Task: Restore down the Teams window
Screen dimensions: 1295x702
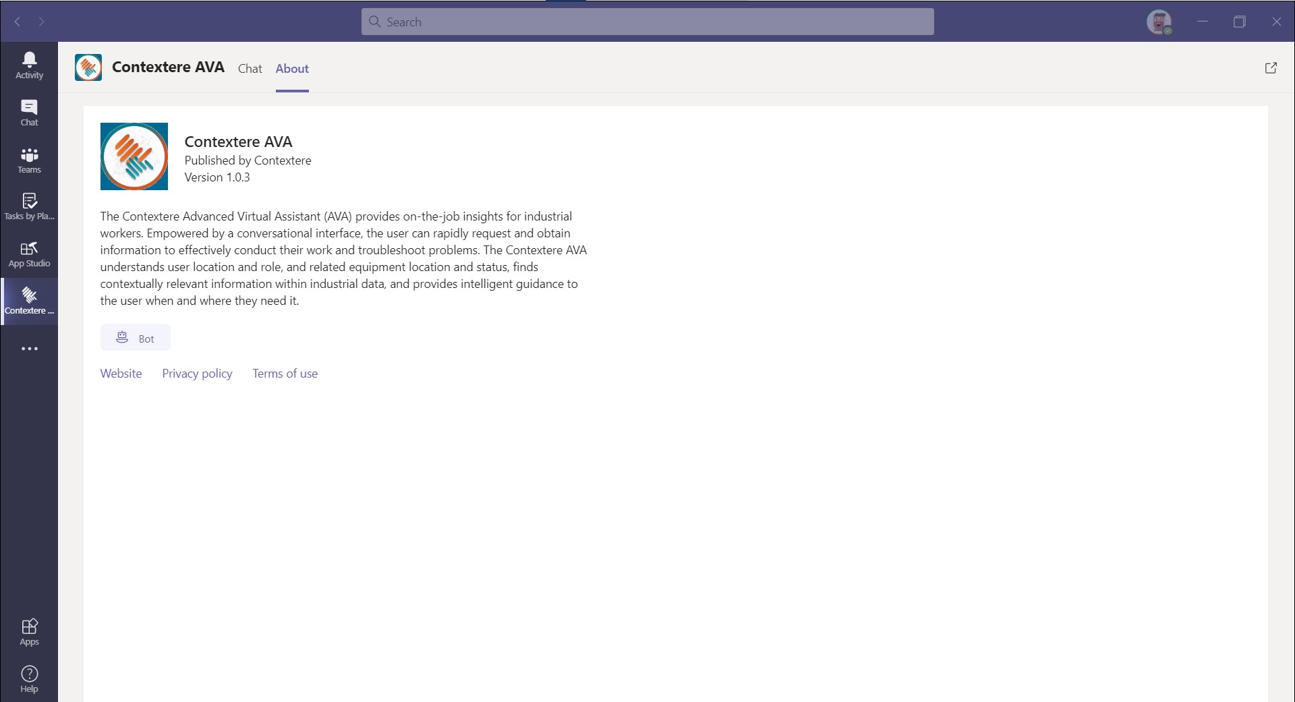Action: pyautogui.click(x=1239, y=22)
